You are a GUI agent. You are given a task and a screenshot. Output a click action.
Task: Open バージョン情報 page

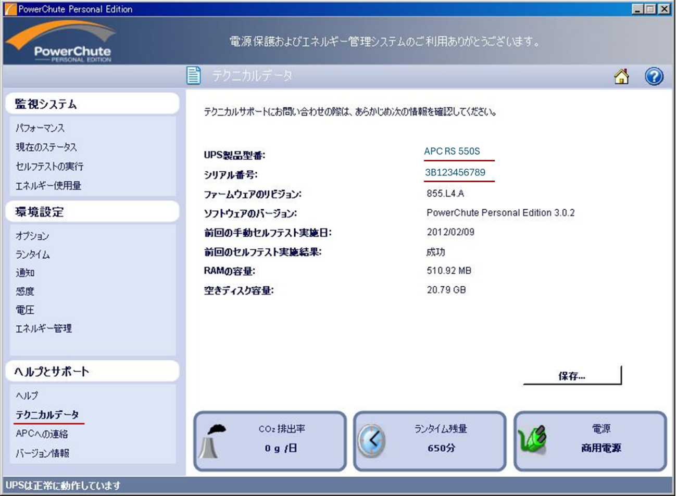[x=42, y=453]
